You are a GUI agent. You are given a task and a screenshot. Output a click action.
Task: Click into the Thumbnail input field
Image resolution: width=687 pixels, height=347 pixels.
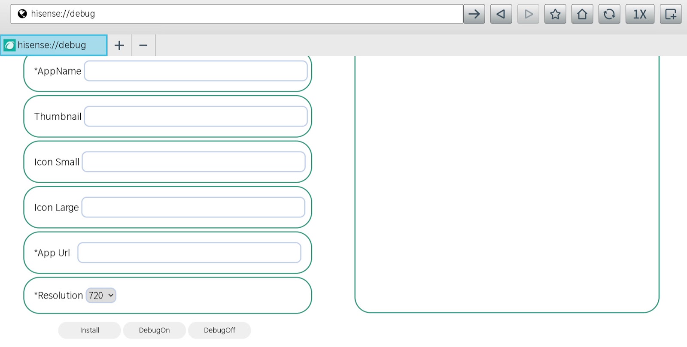(196, 117)
